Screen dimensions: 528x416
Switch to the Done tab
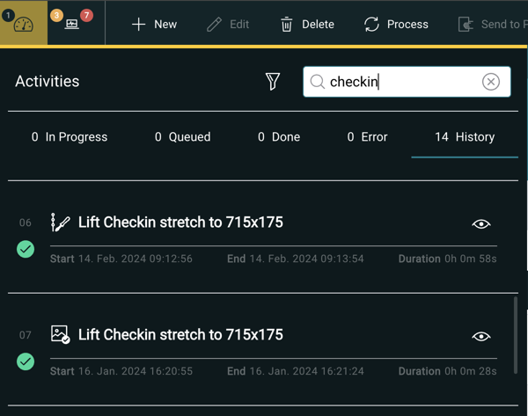pos(279,137)
